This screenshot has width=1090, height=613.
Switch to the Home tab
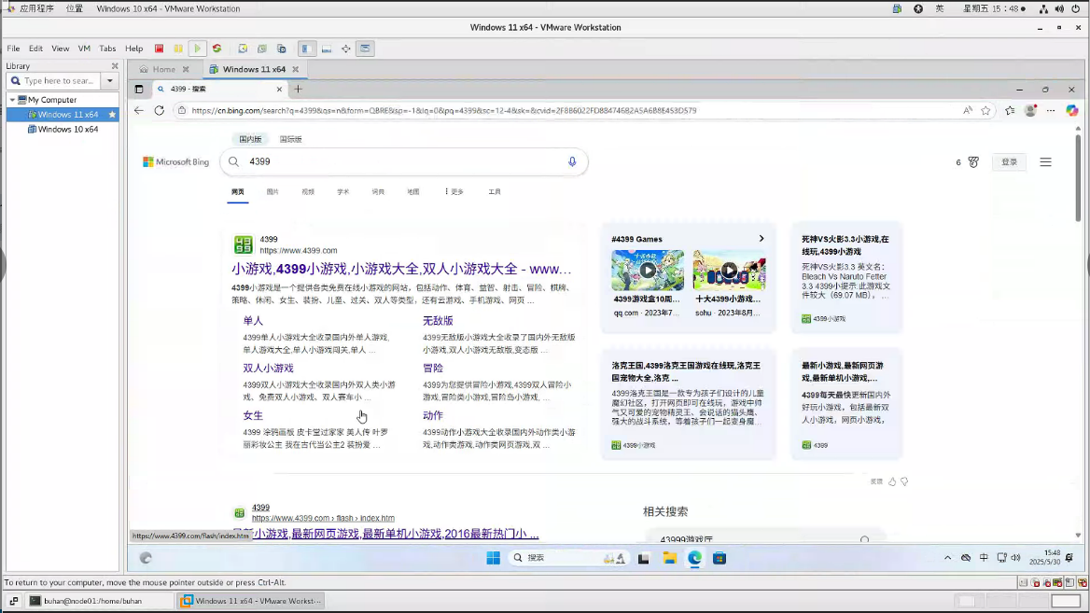click(164, 69)
